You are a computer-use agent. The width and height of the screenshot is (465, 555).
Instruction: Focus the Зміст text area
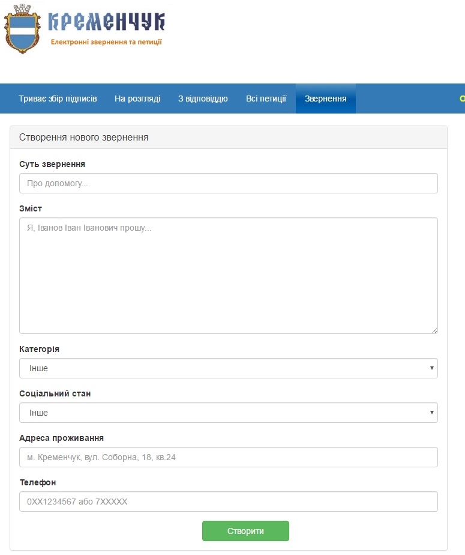(228, 275)
